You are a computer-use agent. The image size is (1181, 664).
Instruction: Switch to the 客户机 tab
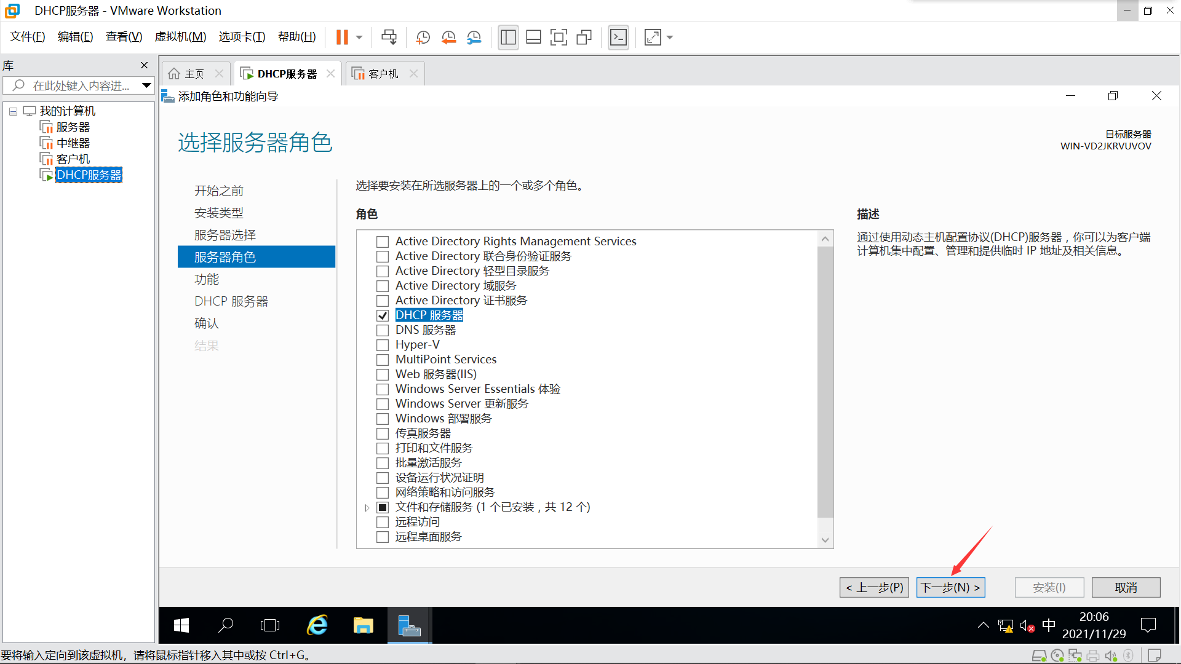click(383, 74)
